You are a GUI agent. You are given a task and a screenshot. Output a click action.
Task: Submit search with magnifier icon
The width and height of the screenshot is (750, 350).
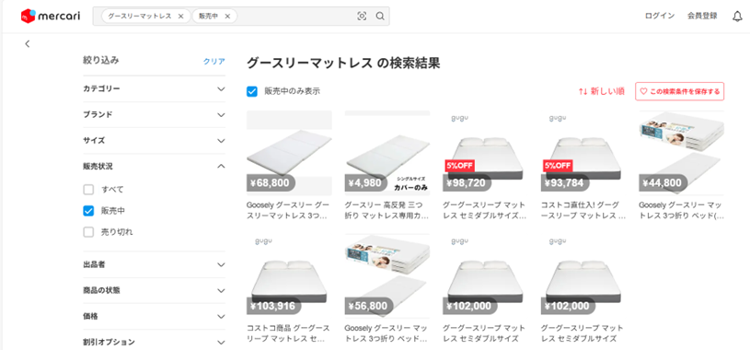click(x=380, y=17)
